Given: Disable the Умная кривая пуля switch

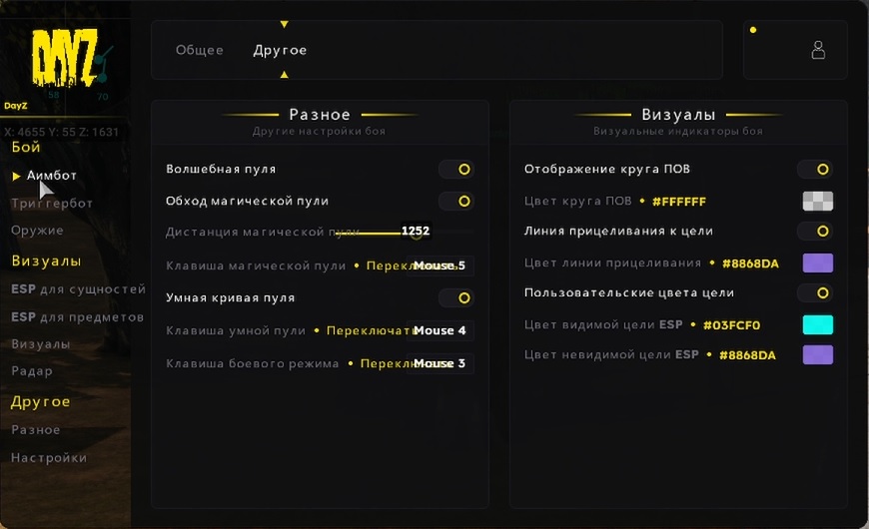Looking at the screenshot, I should [456, 298].
